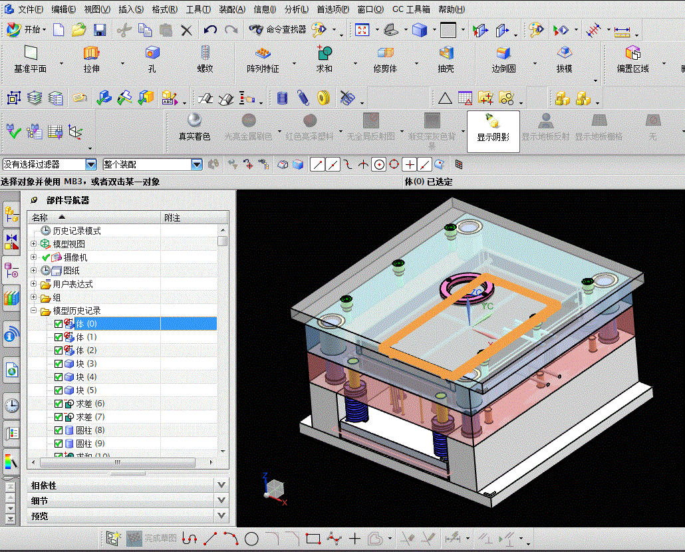Viewport: 685px width, 552px height.
Task: Toggle checkbox for 求差 (6) feature
Action: (59, 404)
